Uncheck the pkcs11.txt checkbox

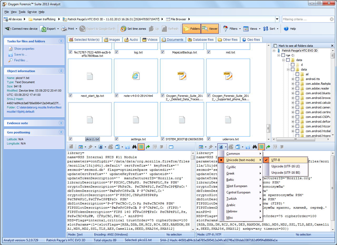click(x=70, y=139)
